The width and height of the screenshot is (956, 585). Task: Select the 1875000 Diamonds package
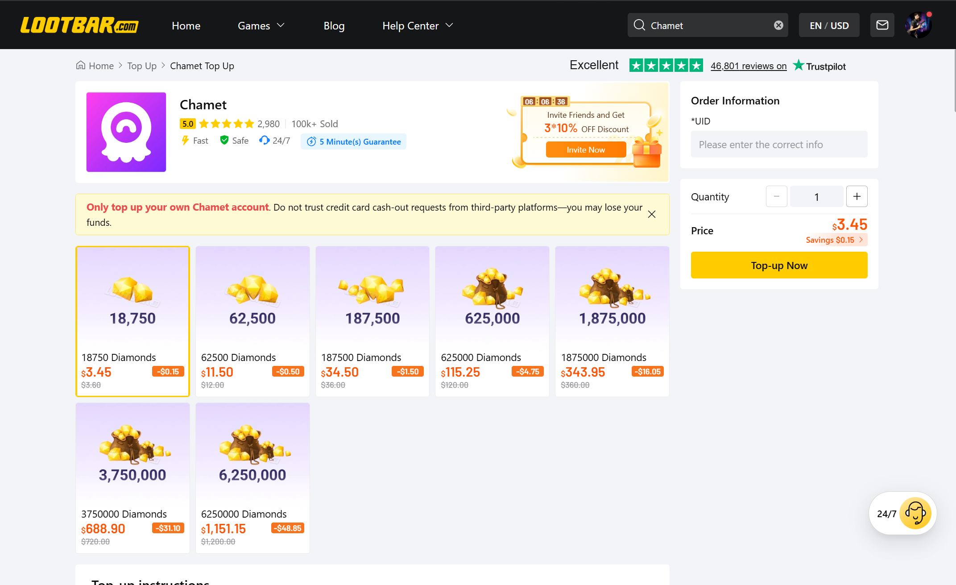click(x=612, y=321)
